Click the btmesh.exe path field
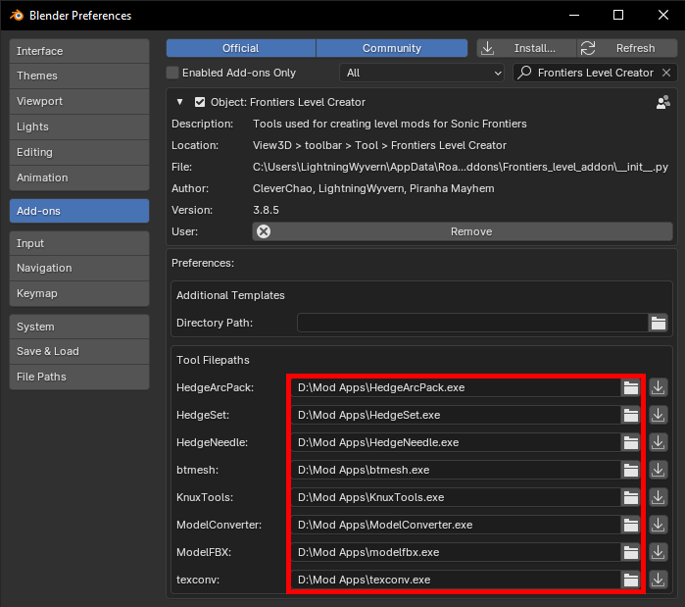Viewport: 685px width, 607px height. [456, 471]
